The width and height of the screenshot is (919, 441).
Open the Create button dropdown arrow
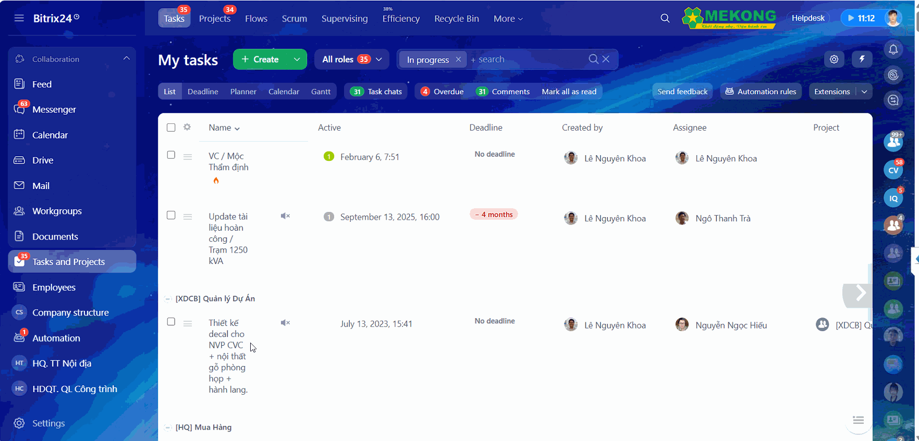(297, 59)
